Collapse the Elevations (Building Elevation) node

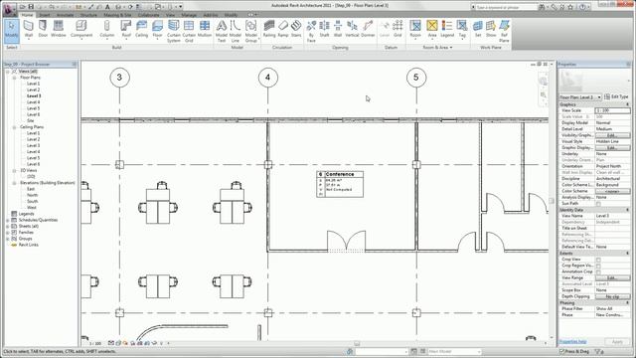coord(14,183)
